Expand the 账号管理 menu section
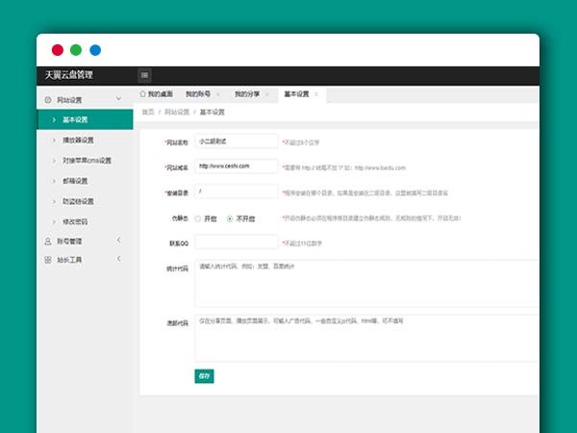This screenshot has width=577, height=433. [x=118, y=241]
